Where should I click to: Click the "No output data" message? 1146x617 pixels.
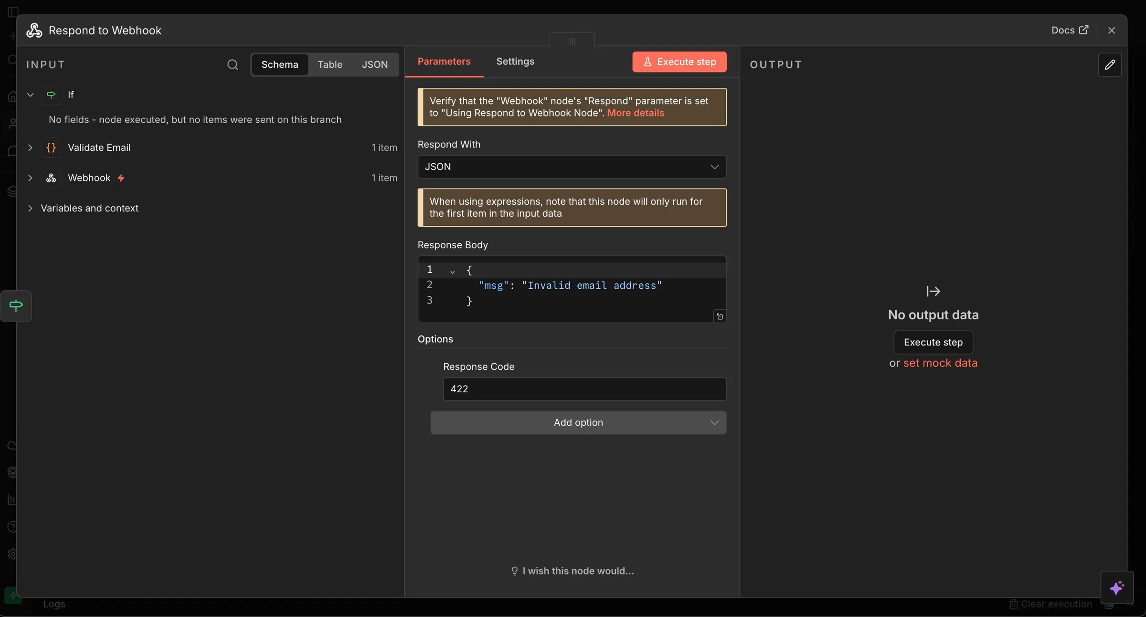(933, 315)
